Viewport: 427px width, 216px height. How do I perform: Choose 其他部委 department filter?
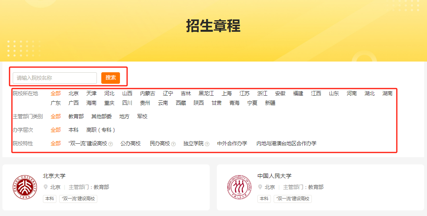point(102,117)
